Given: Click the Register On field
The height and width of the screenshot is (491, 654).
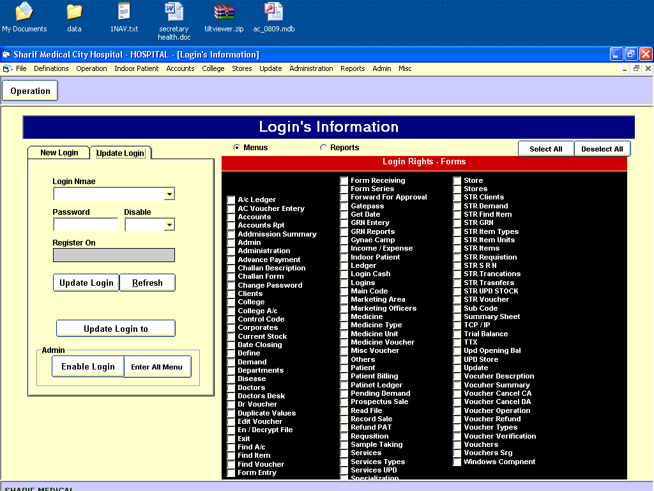Looking at the screenshot, I should point(114,255).
